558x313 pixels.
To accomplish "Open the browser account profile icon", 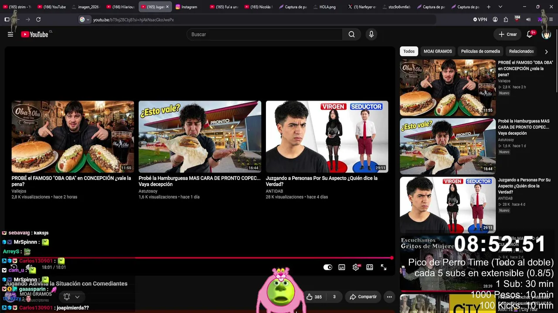I will point(495,20).
